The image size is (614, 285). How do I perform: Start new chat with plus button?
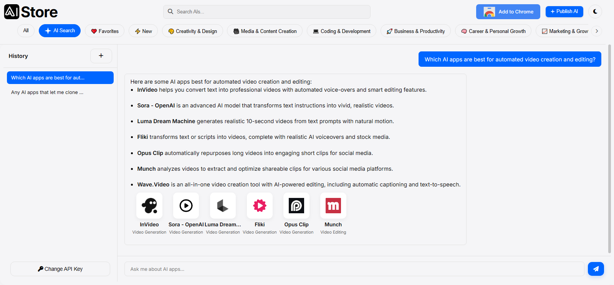click(101, 56)
